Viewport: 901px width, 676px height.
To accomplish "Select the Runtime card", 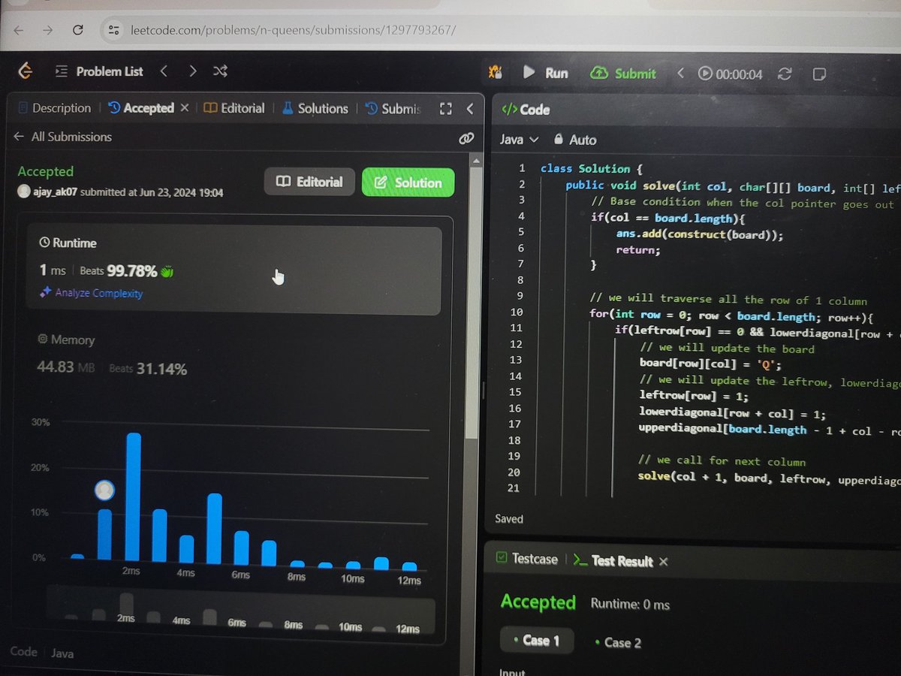I will pos(234,270).
